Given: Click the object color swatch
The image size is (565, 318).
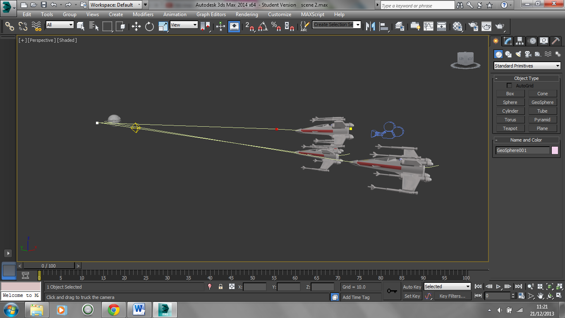Looking at the screenshot, I should click(555, 150).
